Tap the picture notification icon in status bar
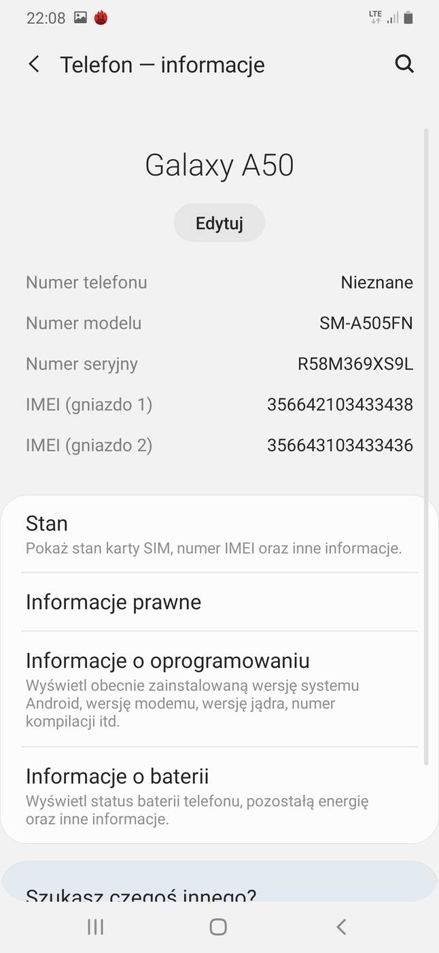 80,18
